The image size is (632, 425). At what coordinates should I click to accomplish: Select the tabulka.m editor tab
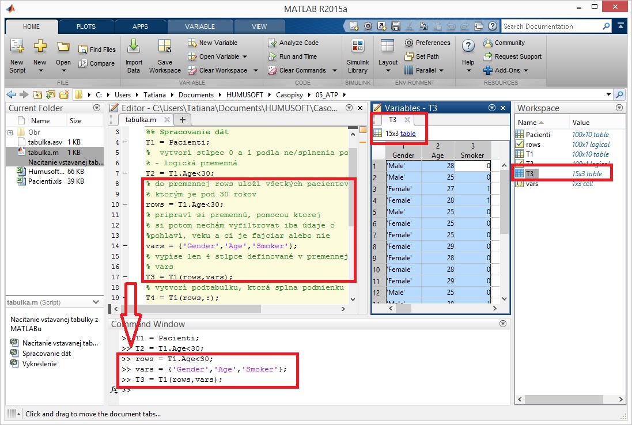pyautogui.click(x=141, y=120)
